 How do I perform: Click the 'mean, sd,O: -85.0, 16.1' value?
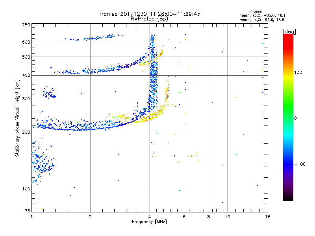[x=262, y=15]
